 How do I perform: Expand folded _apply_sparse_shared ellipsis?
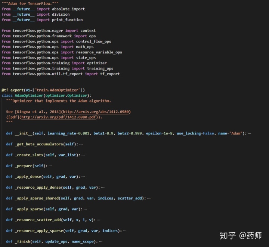[x=149, y=198]
